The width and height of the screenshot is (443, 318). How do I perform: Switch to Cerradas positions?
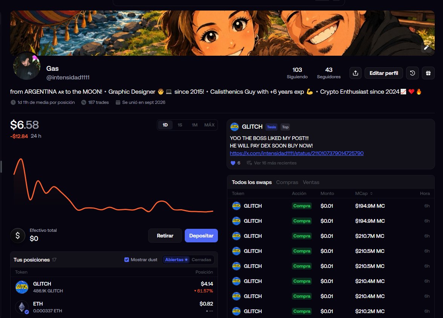201,260
